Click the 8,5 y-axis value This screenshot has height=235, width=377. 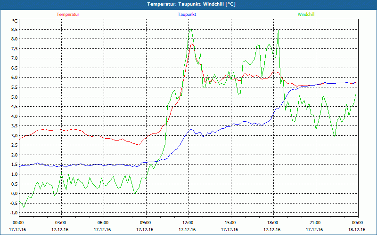coord(15,30)
